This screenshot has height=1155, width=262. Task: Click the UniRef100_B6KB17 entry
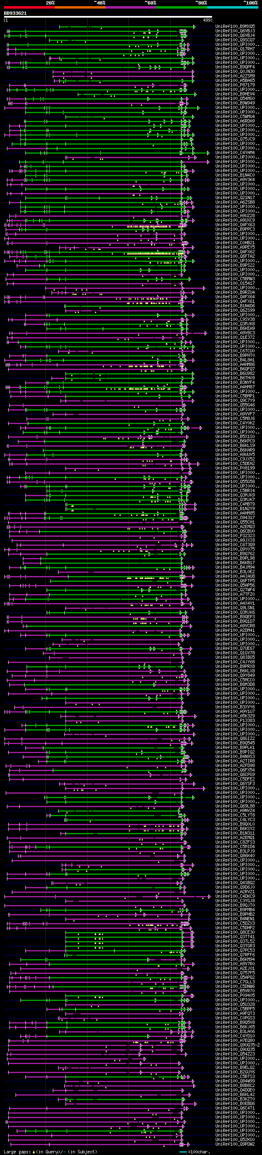point(235,562)
